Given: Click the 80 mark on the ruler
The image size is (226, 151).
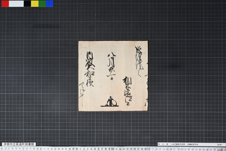Looking at the screenshot, I should [41, 149].
